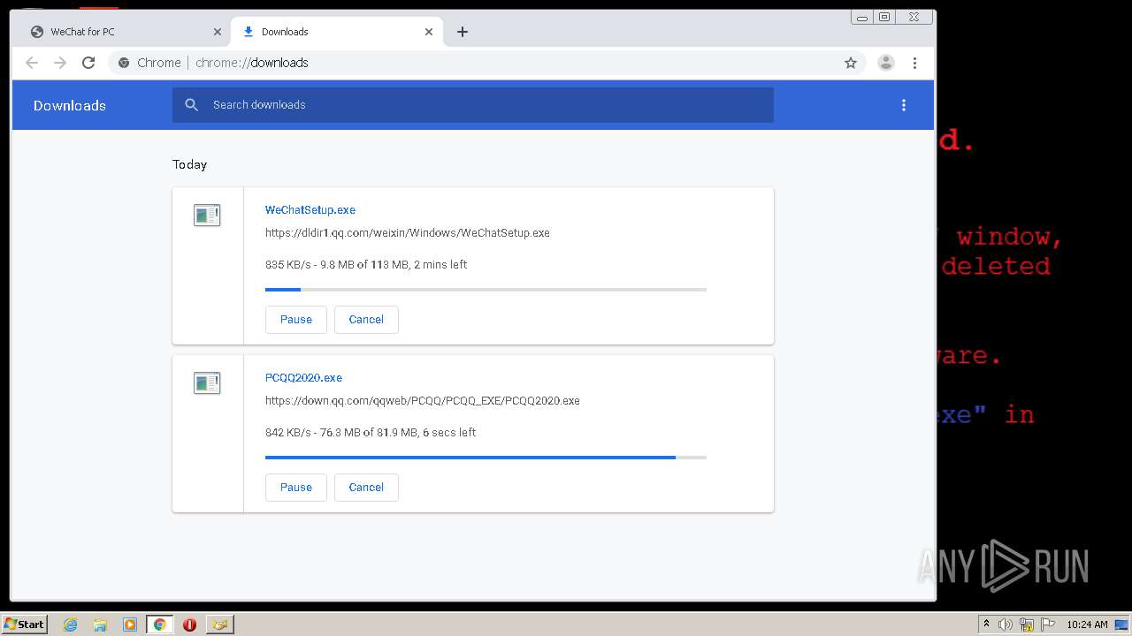The image size is (1132, 636).
Task: Click the WeChatSetup.exe file icon
Action: (x=207, y=215)
